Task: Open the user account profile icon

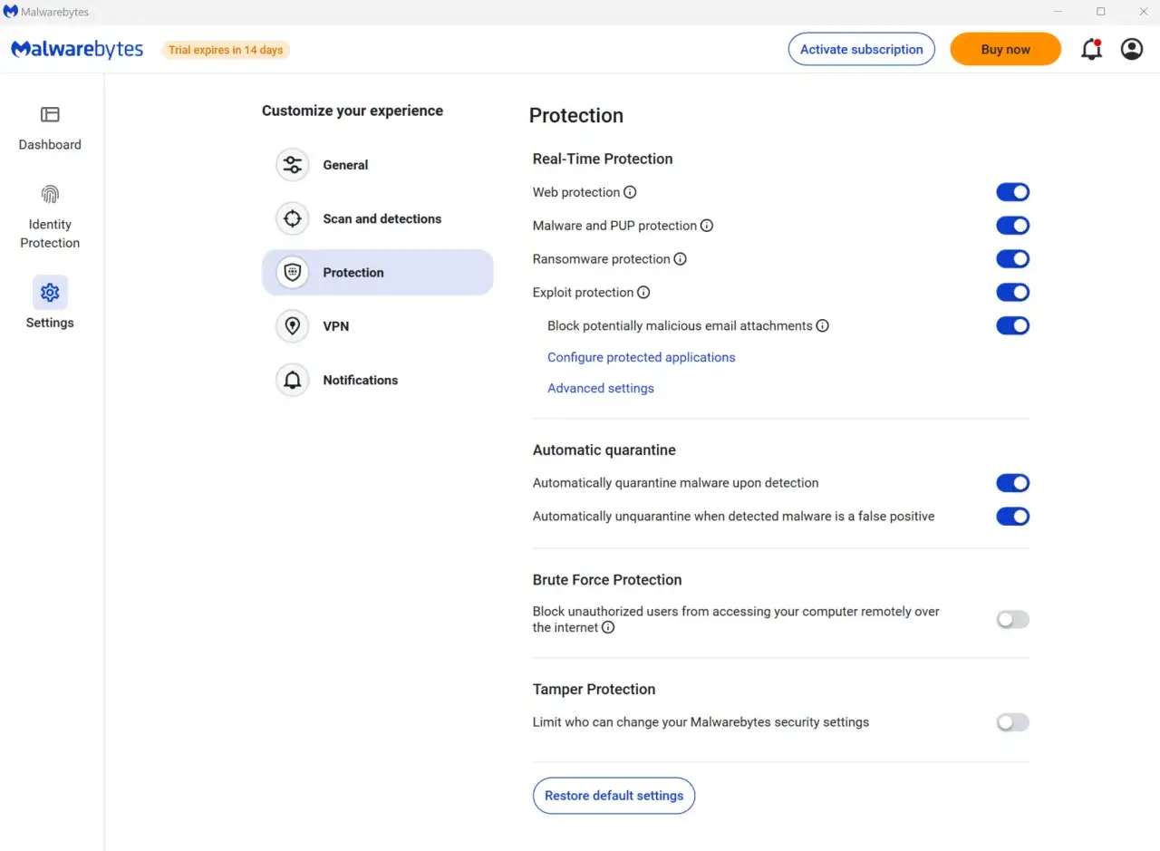Action: [1132, 49]
